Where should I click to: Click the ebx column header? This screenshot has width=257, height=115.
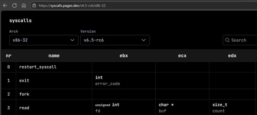[124, 56]
